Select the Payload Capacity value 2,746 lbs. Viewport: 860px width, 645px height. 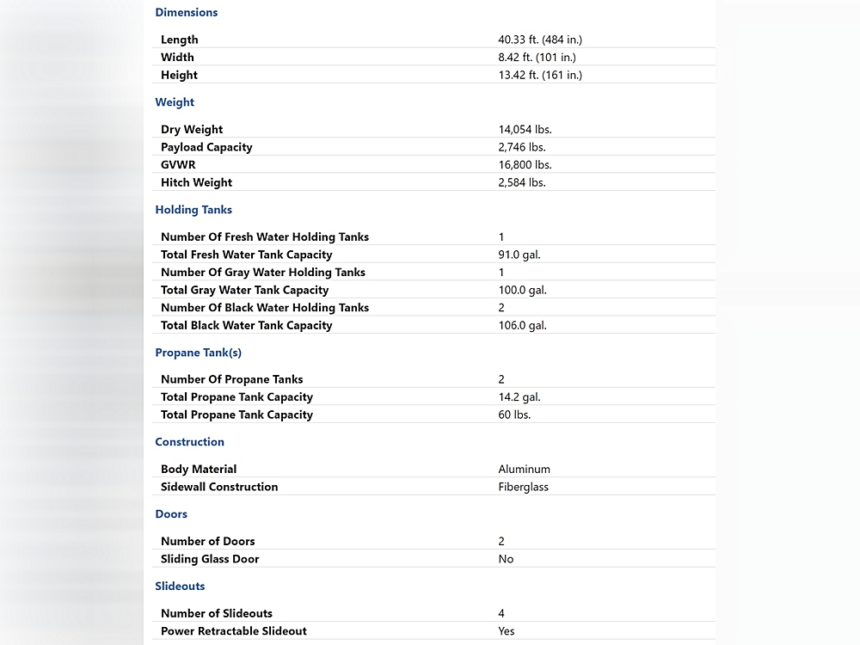[x=522, y=147]
